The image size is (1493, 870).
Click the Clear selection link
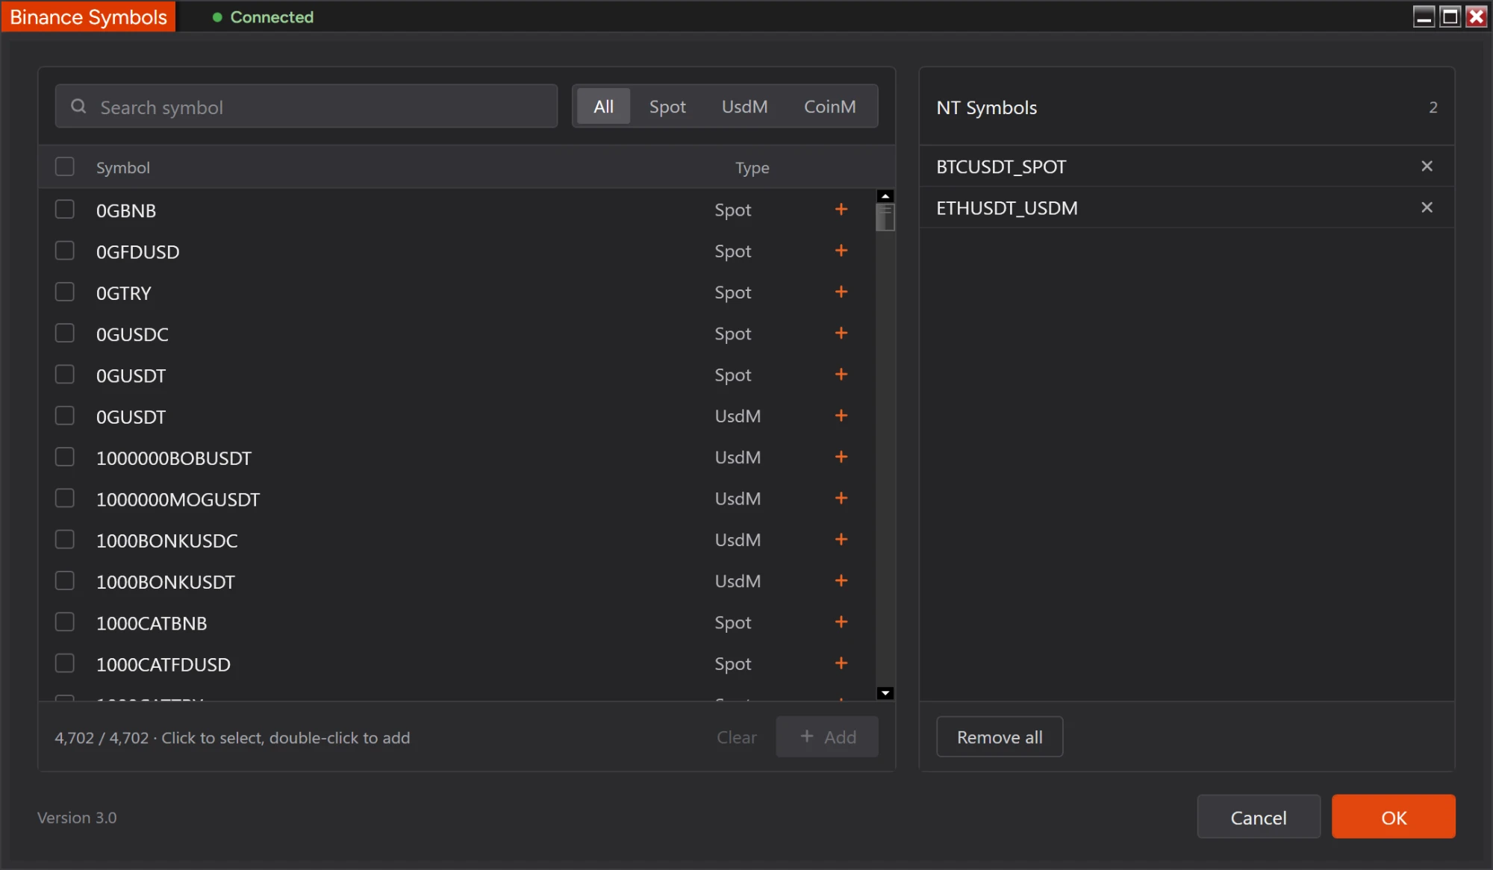point(736,737)
